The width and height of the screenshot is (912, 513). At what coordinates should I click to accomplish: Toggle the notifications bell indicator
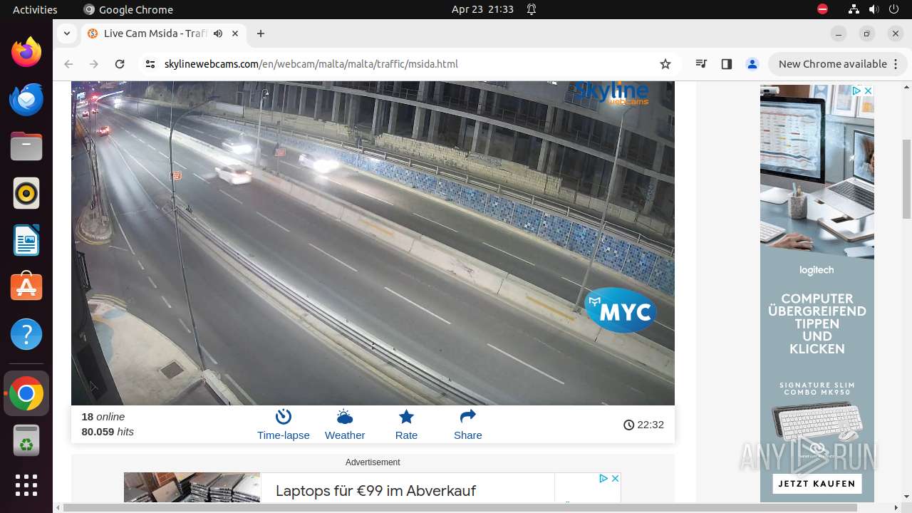click(532, 9)
